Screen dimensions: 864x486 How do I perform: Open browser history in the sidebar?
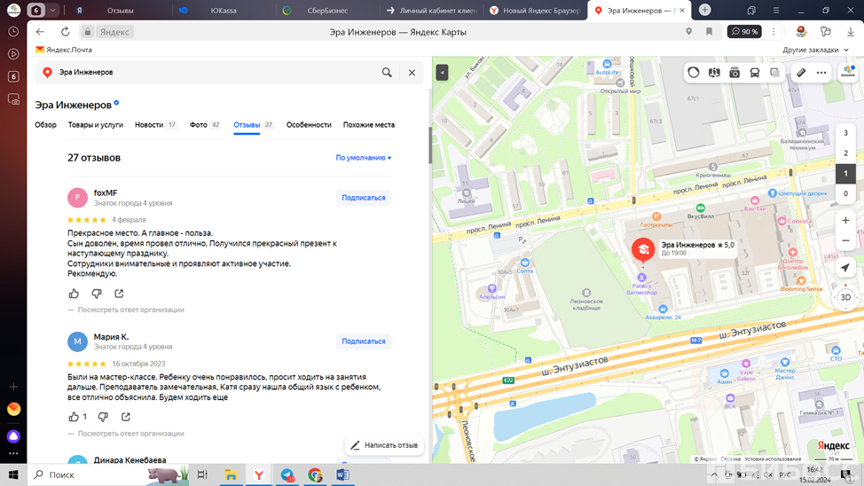click(x=13, y=32)
